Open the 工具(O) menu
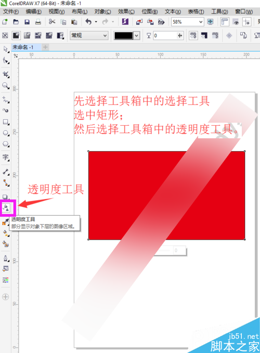Image resolution: width=260 pixels, height=353 pixels. [x=219, y=11]
